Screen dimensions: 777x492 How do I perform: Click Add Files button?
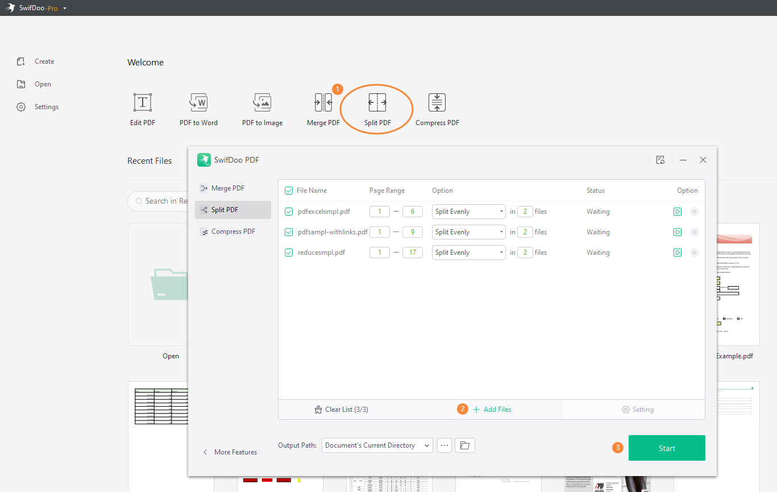(492, 410)
